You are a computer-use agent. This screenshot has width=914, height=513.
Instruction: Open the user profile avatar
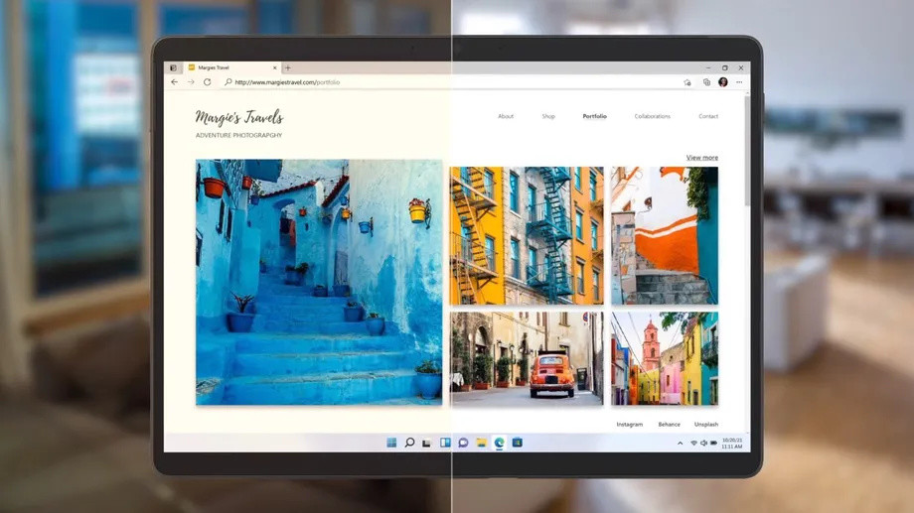723,82
